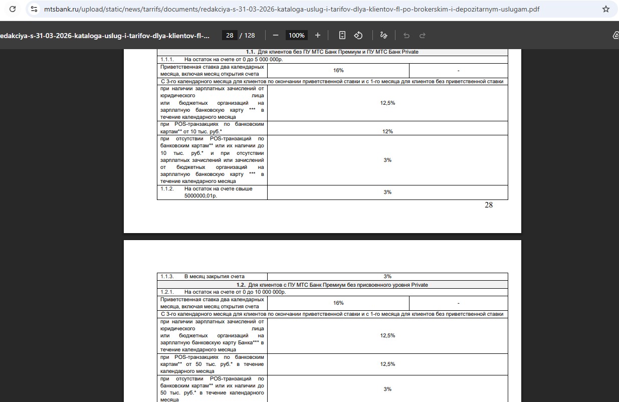This screenshot has height=402, width=619.
Task: Reload the page with the browser refresh button
Action: pos(13,9)
